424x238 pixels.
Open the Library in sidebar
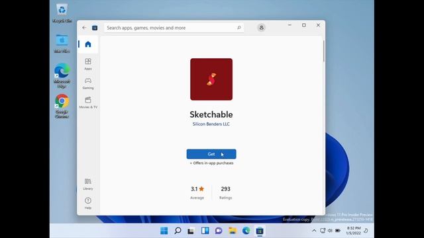point(88,184)
